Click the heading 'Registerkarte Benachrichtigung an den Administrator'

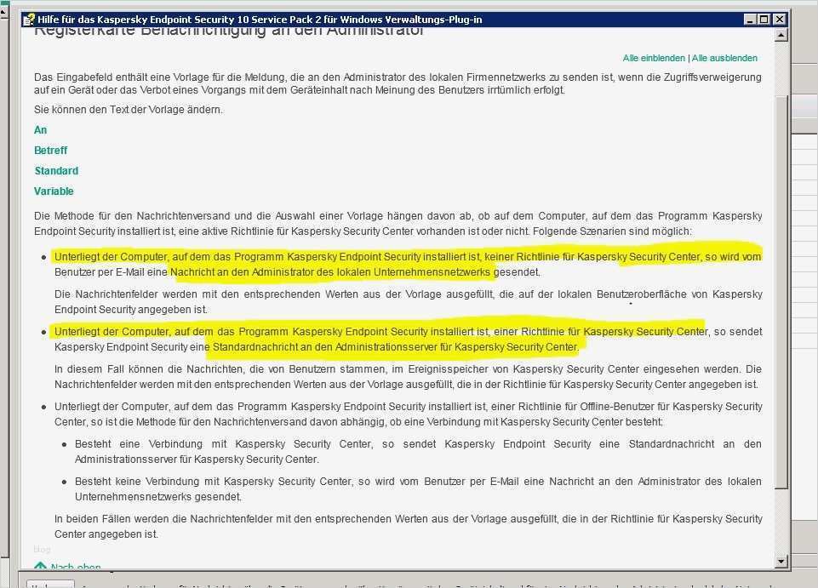point(228,31)
